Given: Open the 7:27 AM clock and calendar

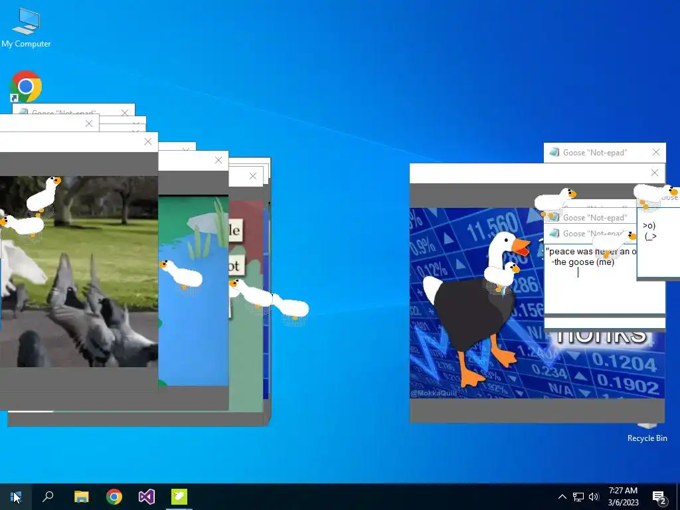Looking at the screenshot, I should (x=623, y=497).
